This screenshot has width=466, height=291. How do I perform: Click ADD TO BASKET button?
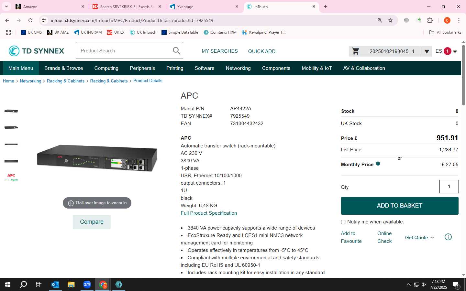[x=400, y=206]
